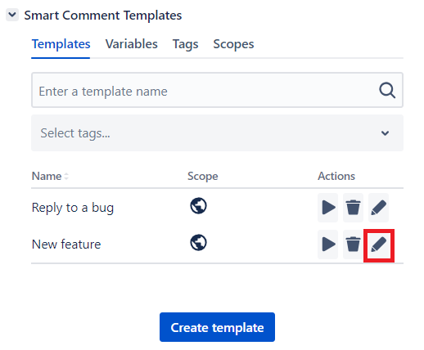The image size is (424, 350).
Task: Collapse the Smart Comment Templates section
Action: coord(12,15)
